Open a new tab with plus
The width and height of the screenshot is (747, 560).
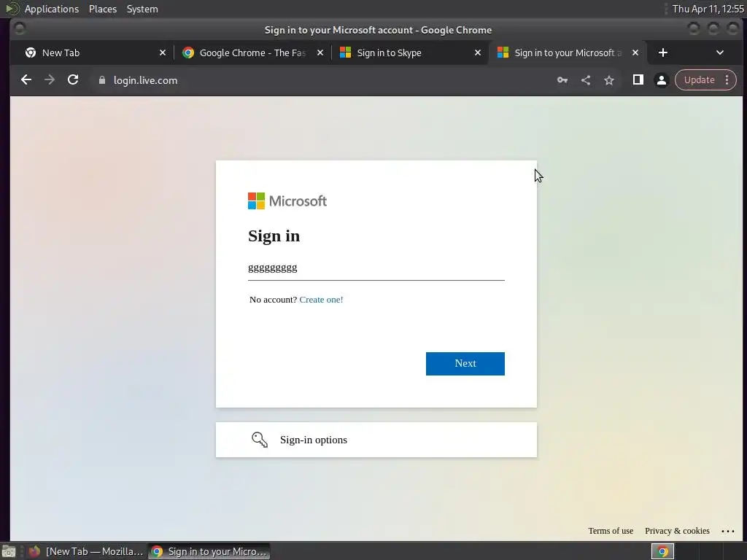click(662, 52)
